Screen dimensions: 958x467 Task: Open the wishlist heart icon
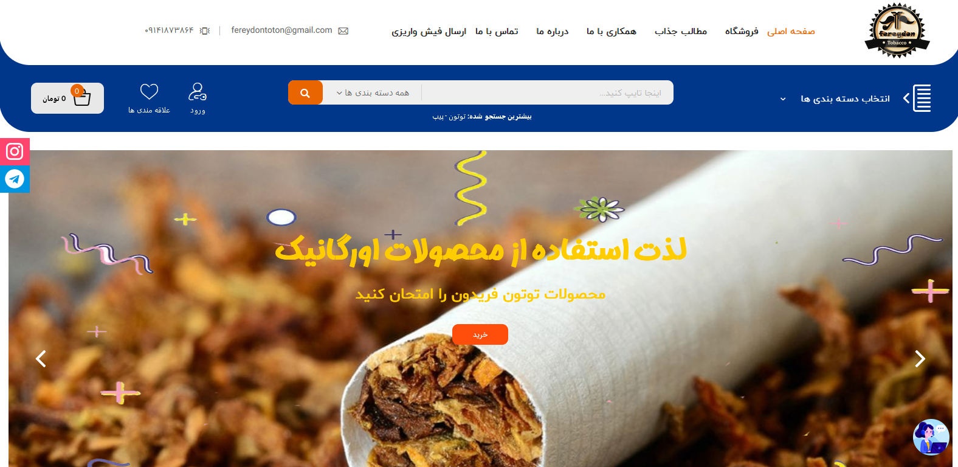click(149, 92)
